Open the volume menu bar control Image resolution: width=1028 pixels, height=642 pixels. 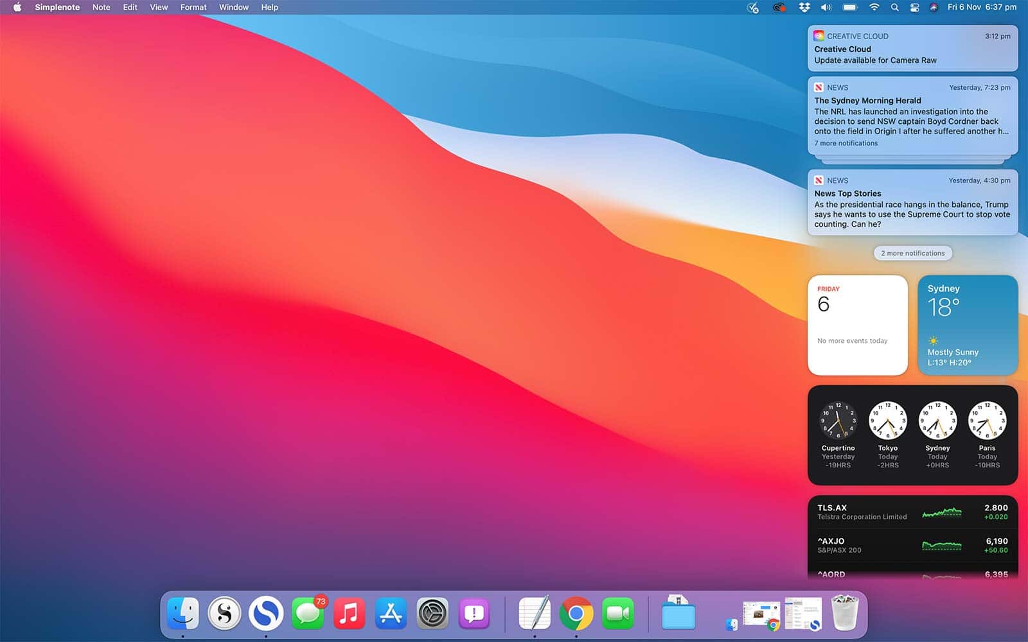pyautogui.click(x=826, y=8)
